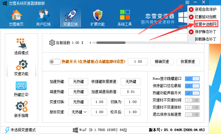Select the 变速区域 rocket tab
This screenshot has width=221, height=134.
[71, 18]
